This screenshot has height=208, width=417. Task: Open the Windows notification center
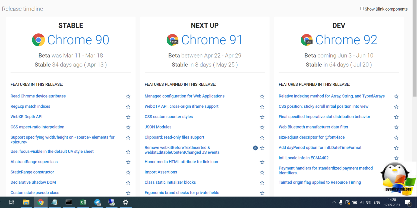pos(408,202)
